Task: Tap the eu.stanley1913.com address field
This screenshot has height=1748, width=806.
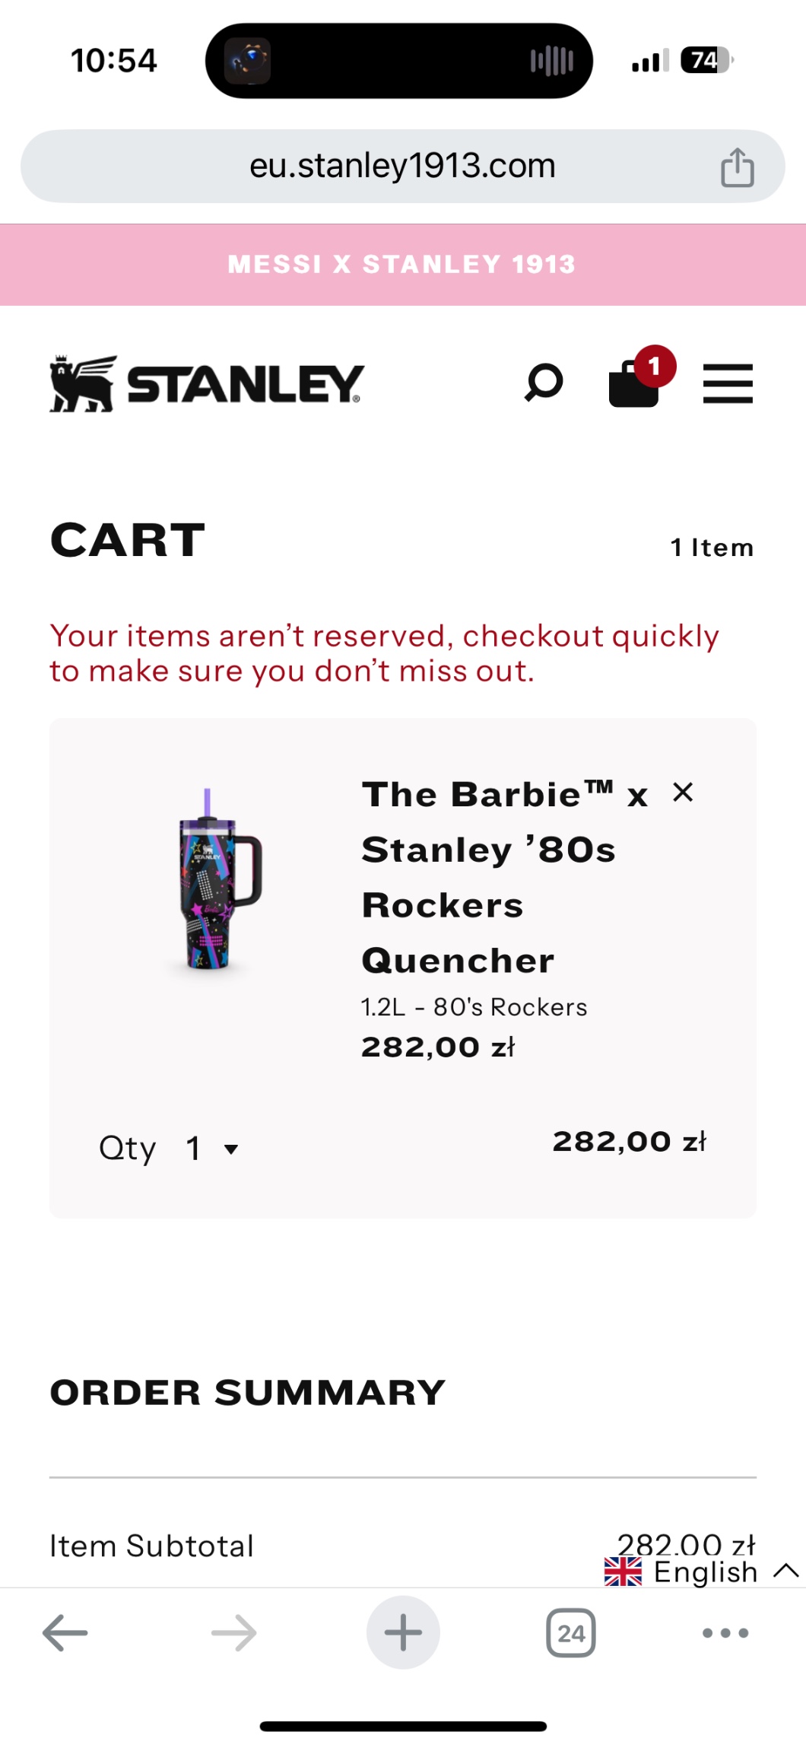Action: (402, 167)
